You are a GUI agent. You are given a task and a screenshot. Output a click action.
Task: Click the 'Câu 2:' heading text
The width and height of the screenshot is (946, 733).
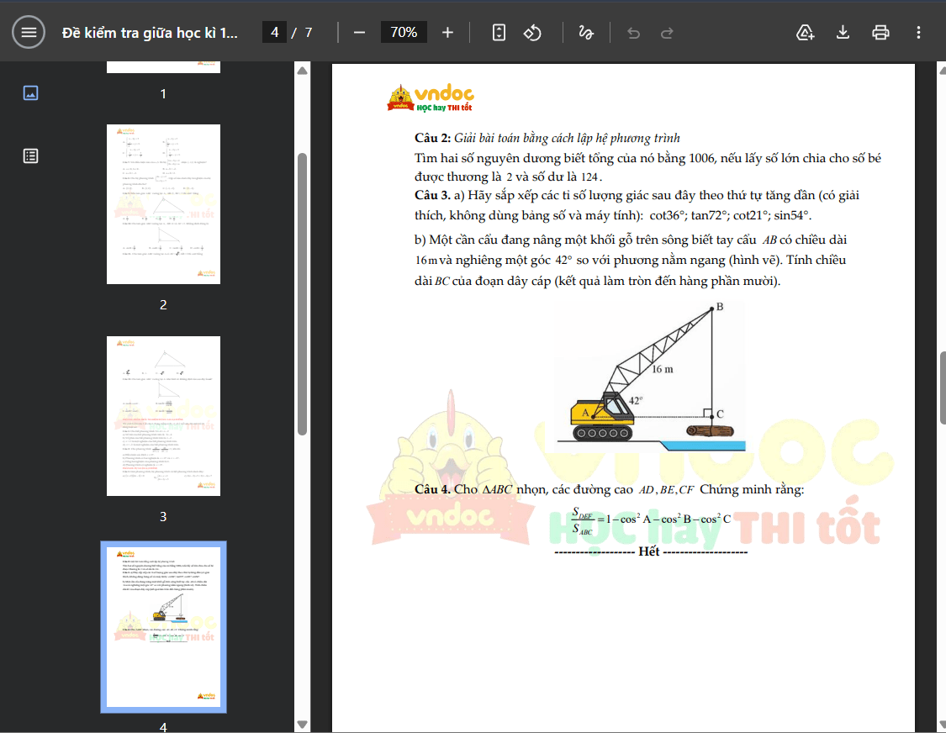[x=432, y=138]
